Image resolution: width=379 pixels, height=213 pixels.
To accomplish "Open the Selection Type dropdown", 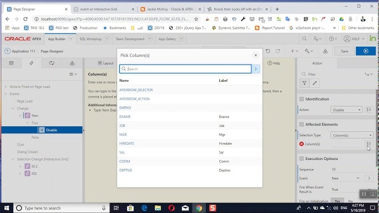I will click(352, 135).
